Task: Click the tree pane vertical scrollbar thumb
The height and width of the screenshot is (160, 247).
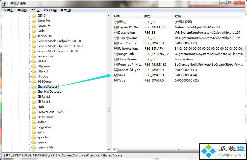Action: (x=109, y=109)
